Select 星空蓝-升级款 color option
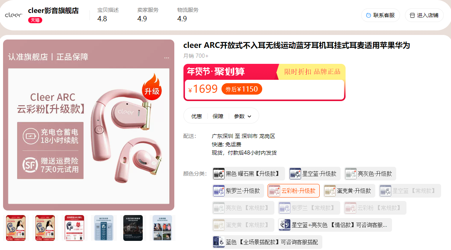 tap(314, 174)
